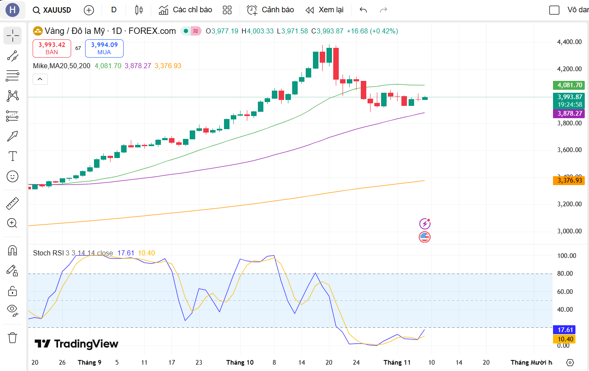Click the green 4,081.70 MA price label
Viewport: 589px width, 371px height.
coord(569,85)
